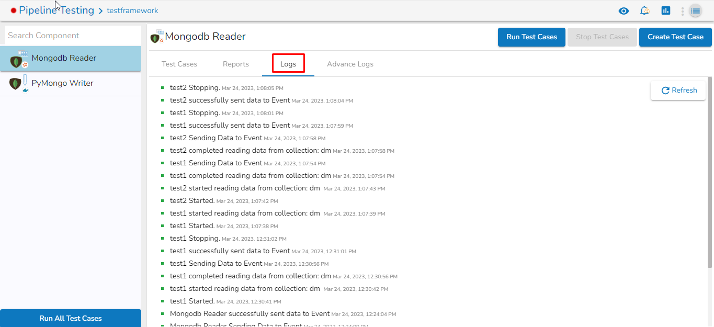Click log 'test2 completed reading data from collection: dm'

282,151
